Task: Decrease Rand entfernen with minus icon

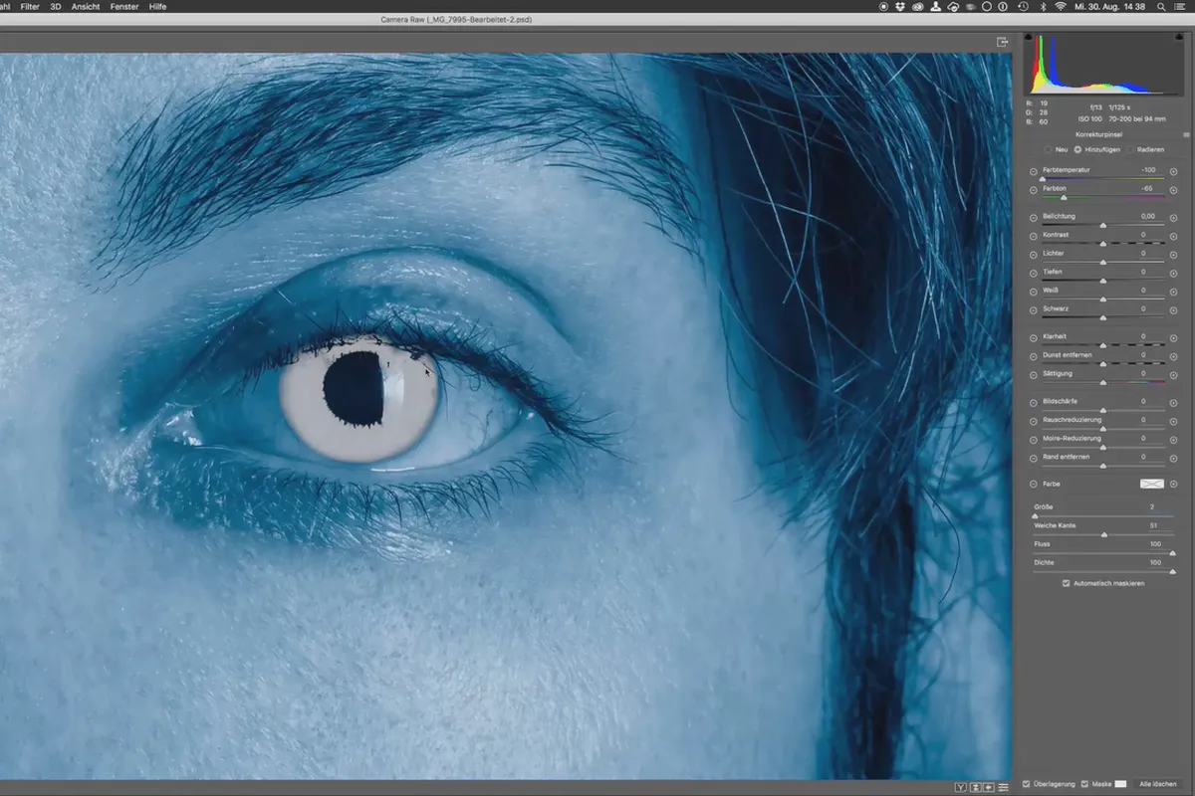Action: 1033,459
